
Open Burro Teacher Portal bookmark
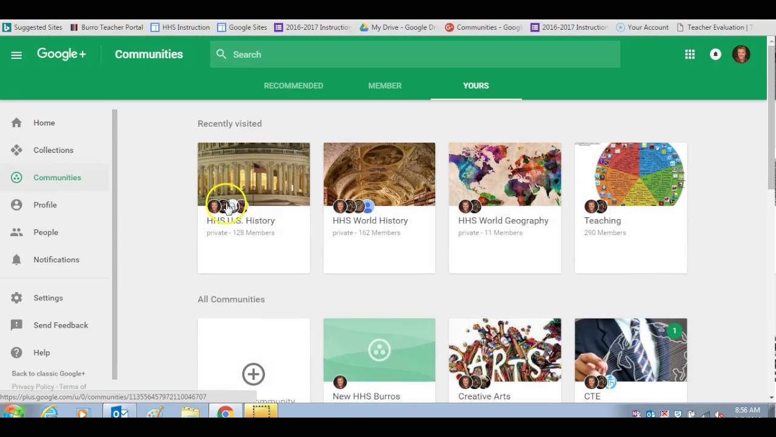pos(107,27)
